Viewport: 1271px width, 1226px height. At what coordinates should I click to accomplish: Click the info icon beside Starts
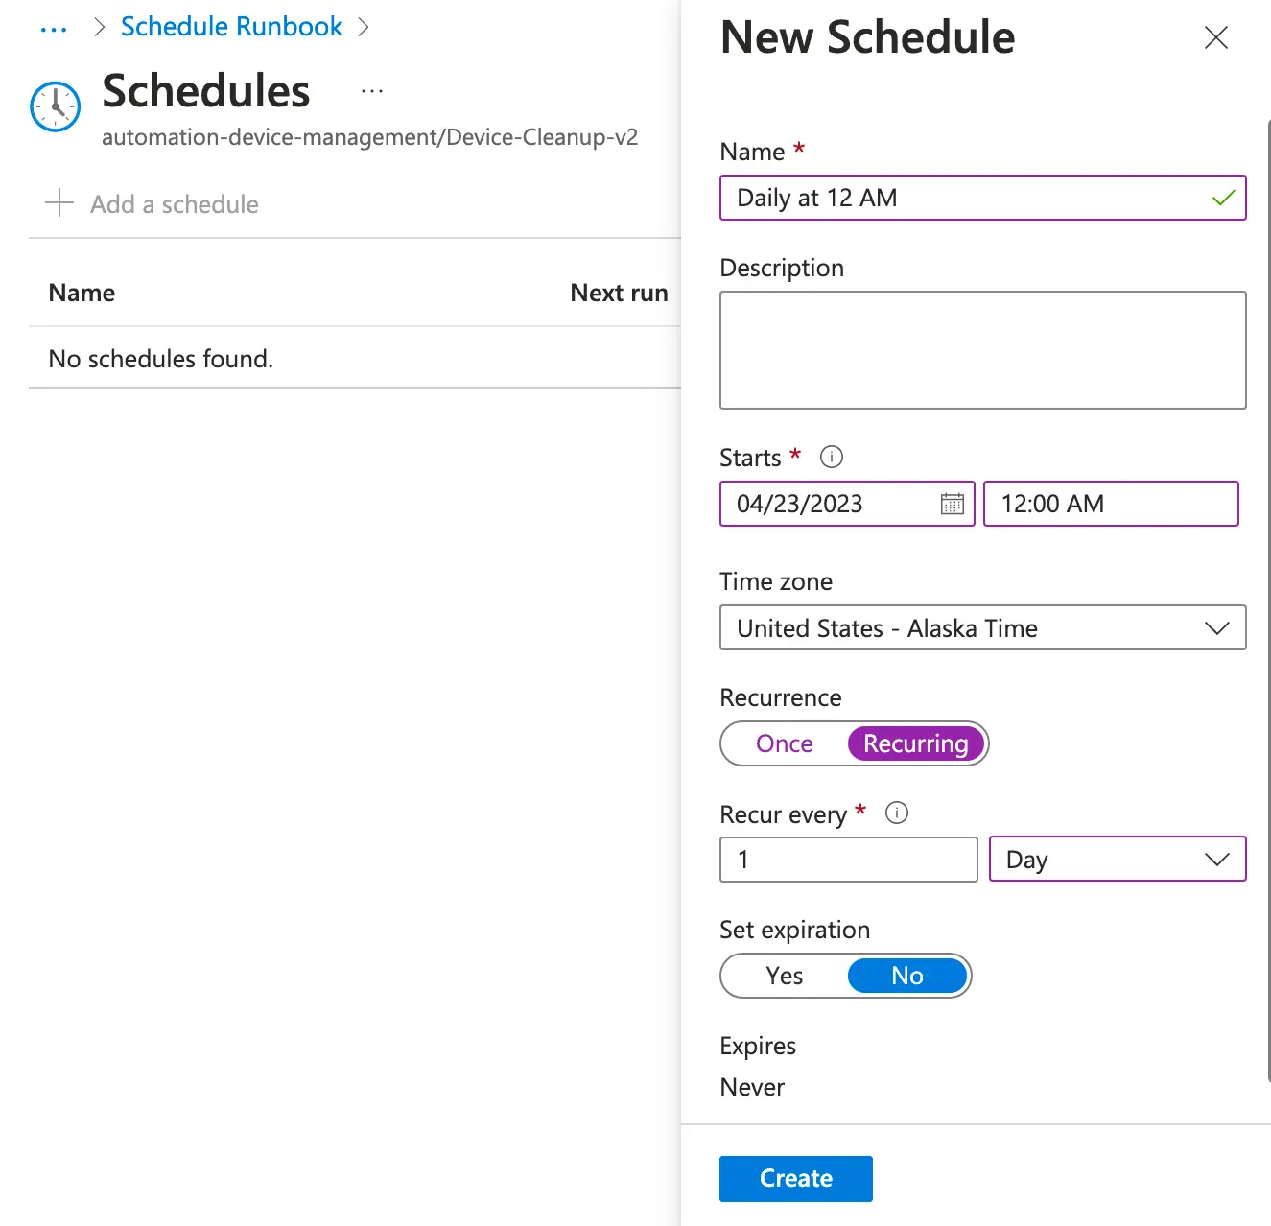pyautogui.click(x=832, y=457)
